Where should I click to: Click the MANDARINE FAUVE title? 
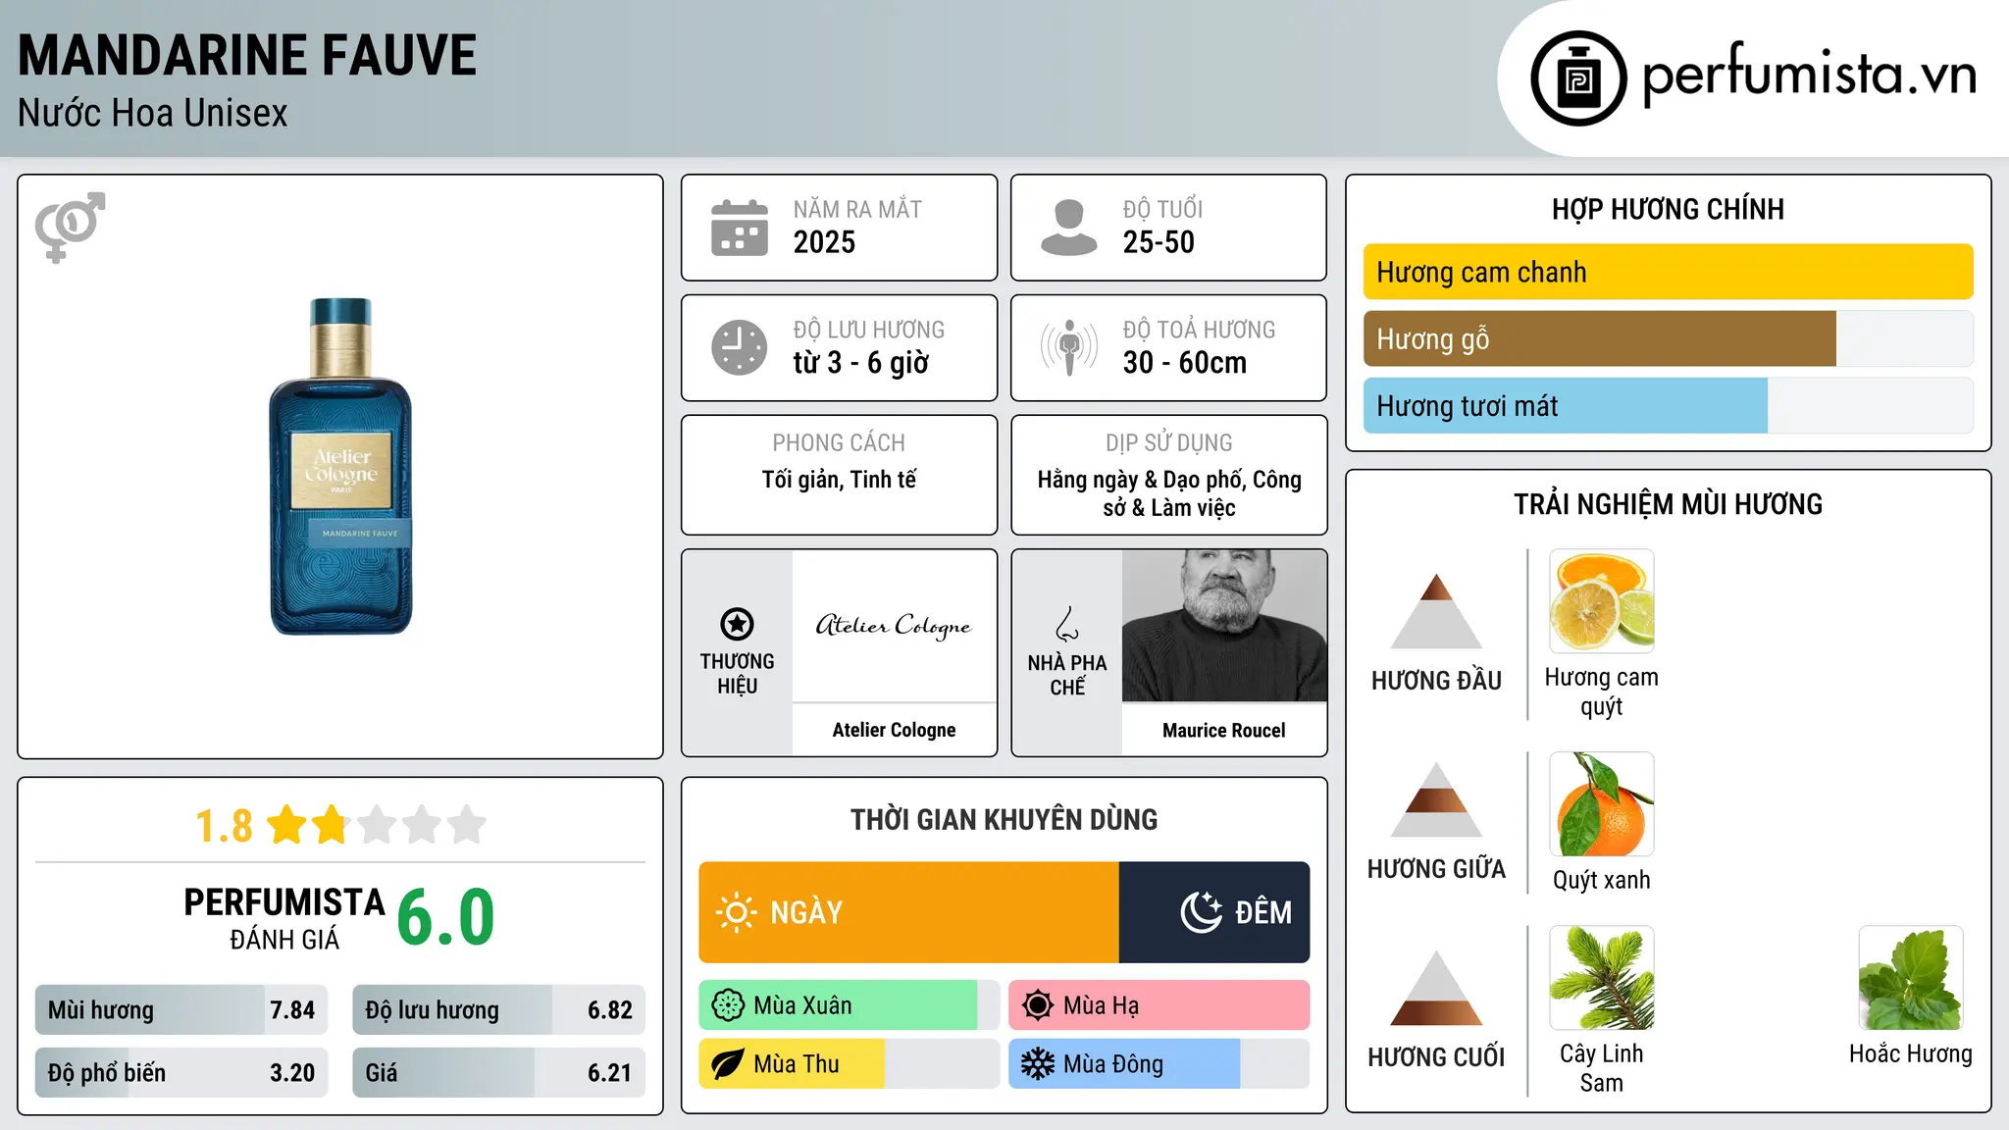[x=247, y=56]
